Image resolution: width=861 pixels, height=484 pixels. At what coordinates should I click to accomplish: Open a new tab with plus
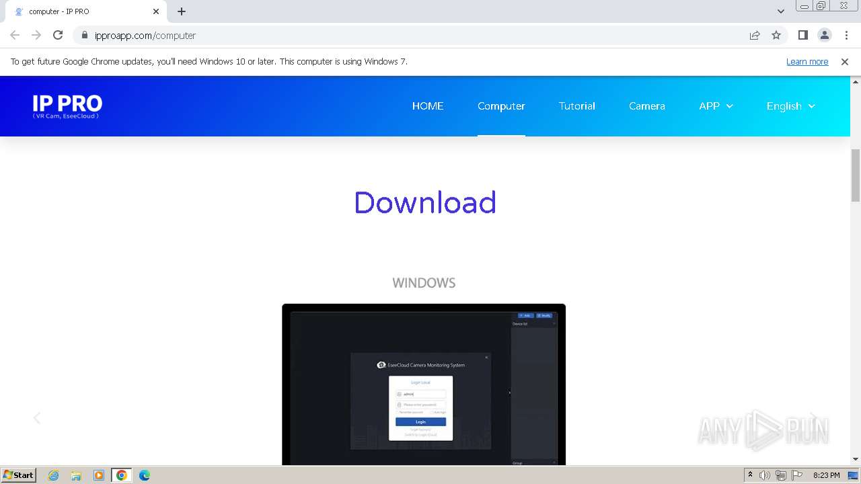pos(182,11)
